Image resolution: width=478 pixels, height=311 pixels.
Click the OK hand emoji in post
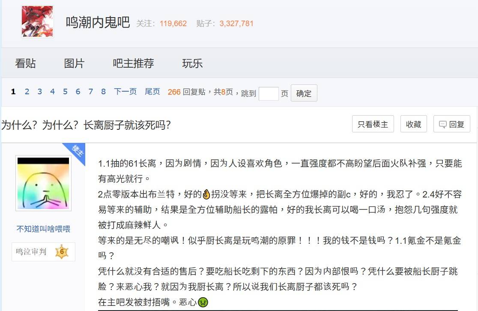coord(206,194)
